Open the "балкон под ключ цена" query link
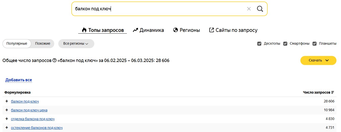This screenshot has height=132, width=341. [29, 110]
